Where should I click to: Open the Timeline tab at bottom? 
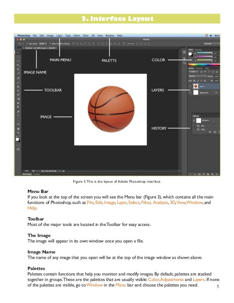pyautogui.click(x=37, y=174)
